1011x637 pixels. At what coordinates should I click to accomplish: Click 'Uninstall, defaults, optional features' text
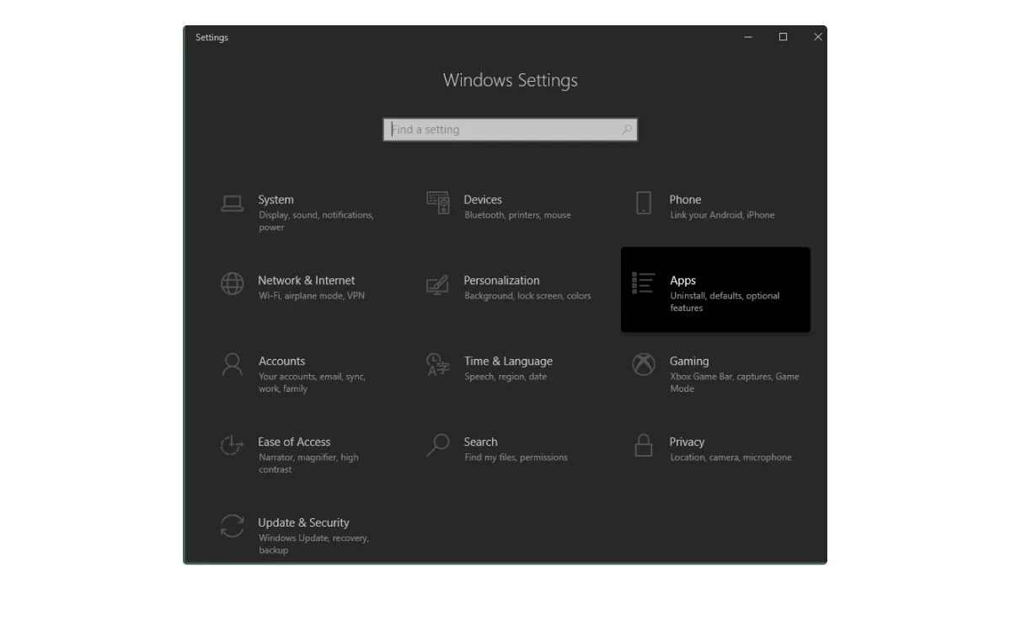point(725,302)
